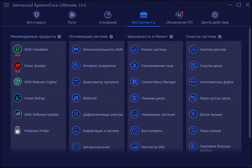Viewport: 252px width, 168px height.
Task: Click info icon beside Рекомендуемые продукты
Action: (x=59, y=37)
